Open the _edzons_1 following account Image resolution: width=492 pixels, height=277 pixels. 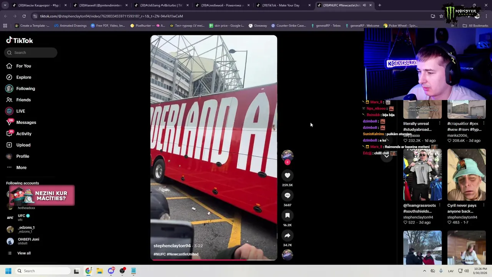coord(21,229)
